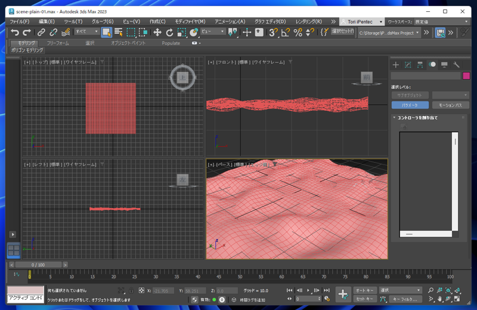Click the object name field in command panel

pyautogui.click(x=426, y=76)
